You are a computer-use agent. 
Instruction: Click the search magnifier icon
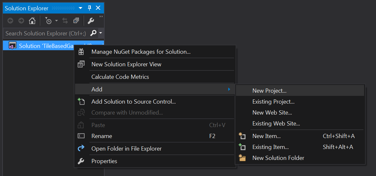pos(93,33)
